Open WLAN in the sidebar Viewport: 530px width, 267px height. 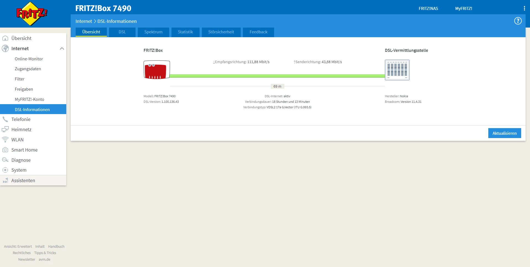33,140
